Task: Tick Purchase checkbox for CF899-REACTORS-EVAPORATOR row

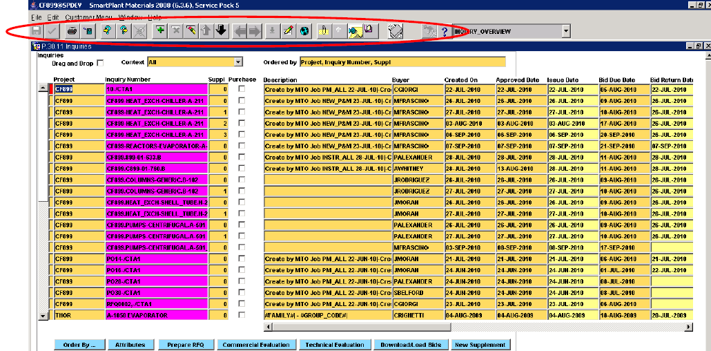Action: (242, 145)
